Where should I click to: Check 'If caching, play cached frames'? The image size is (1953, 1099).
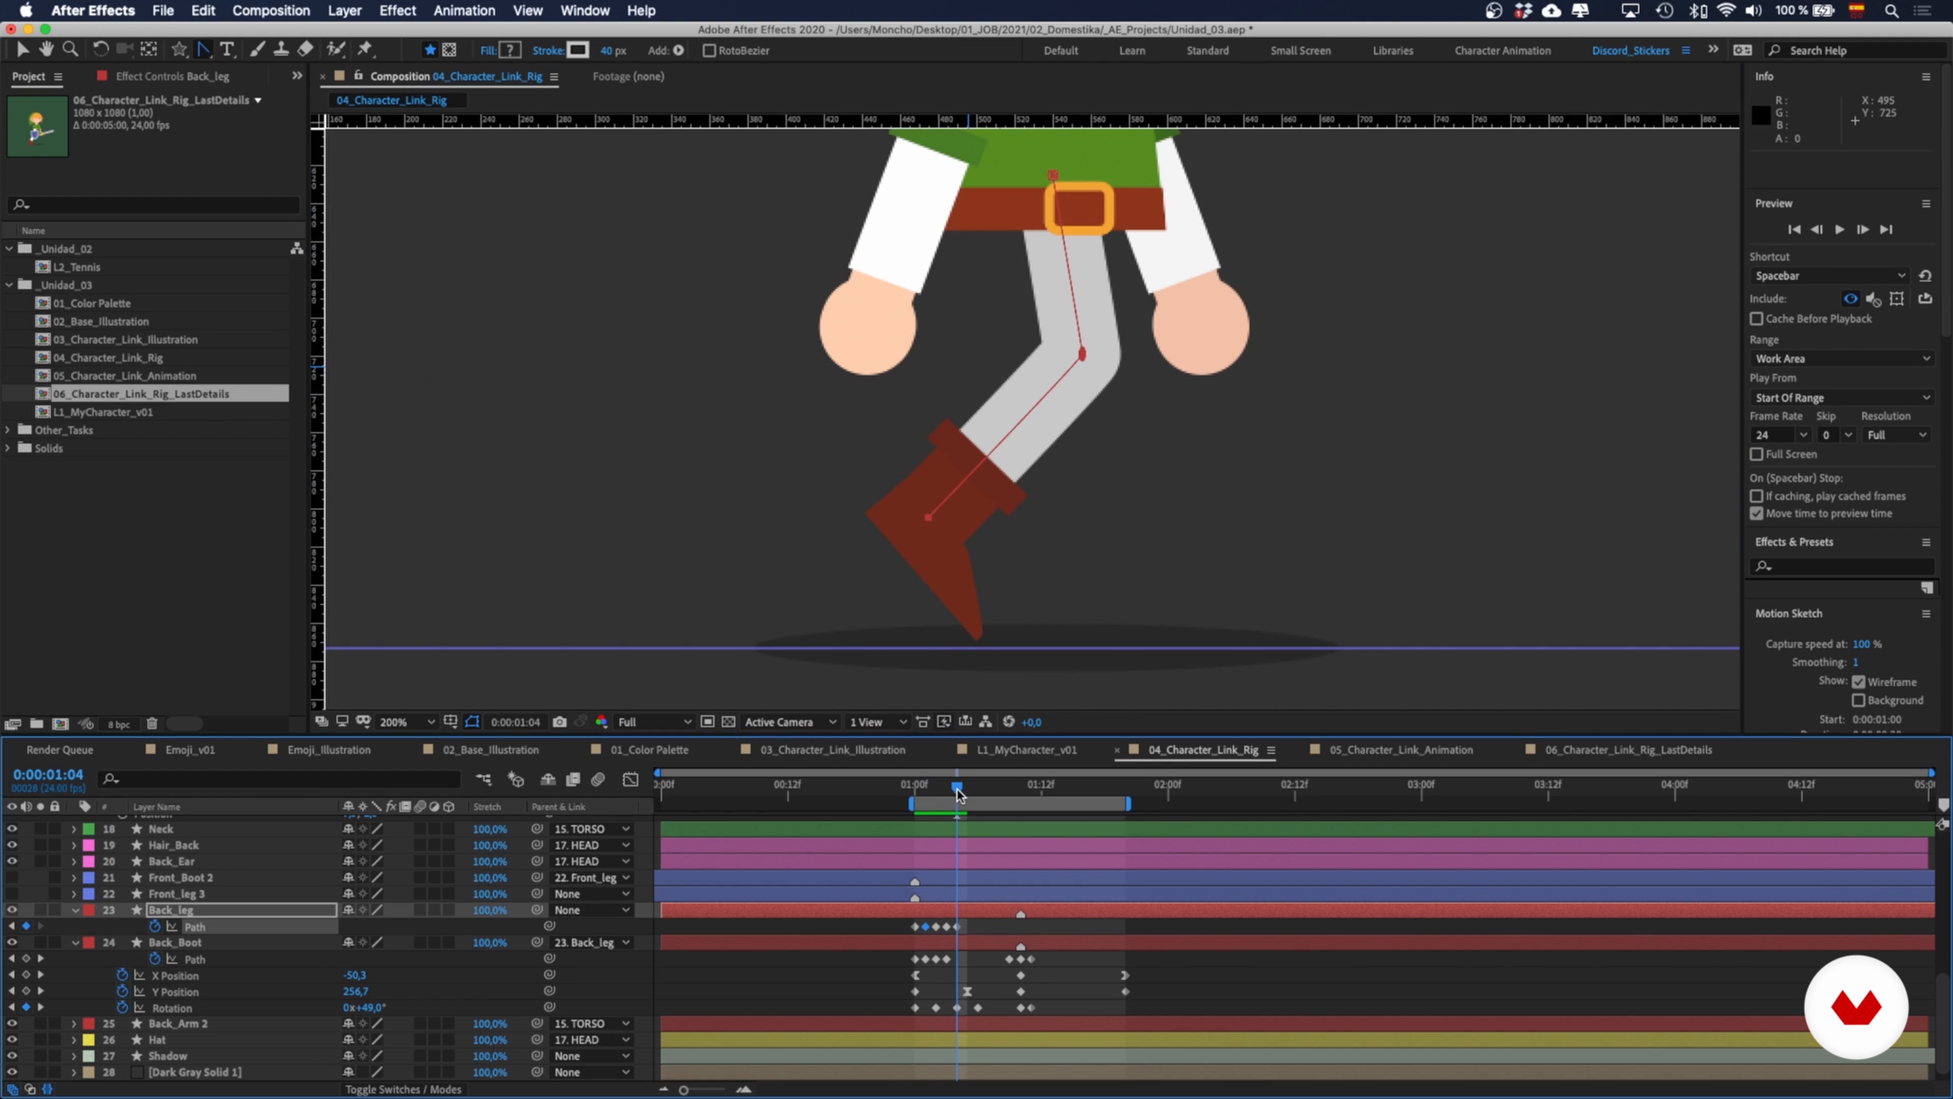click(1757, 496)
